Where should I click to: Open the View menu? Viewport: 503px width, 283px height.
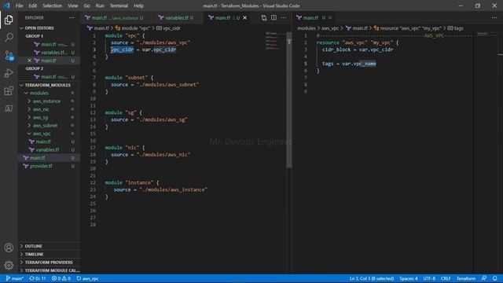[73, 6]
